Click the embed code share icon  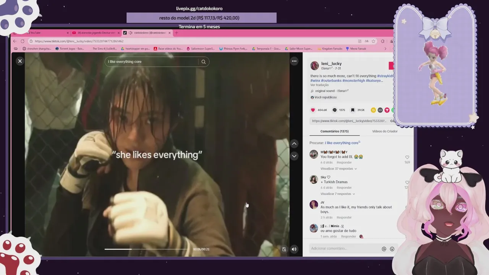coord(380,110)
